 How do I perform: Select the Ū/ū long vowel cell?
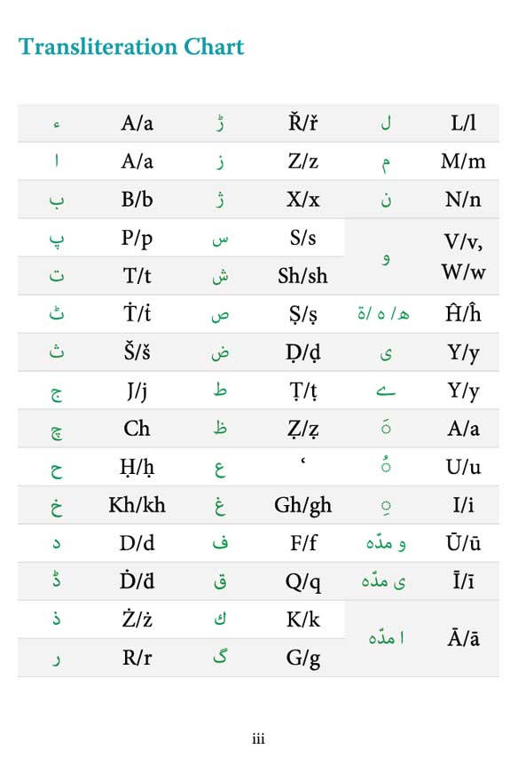(463, 542)
